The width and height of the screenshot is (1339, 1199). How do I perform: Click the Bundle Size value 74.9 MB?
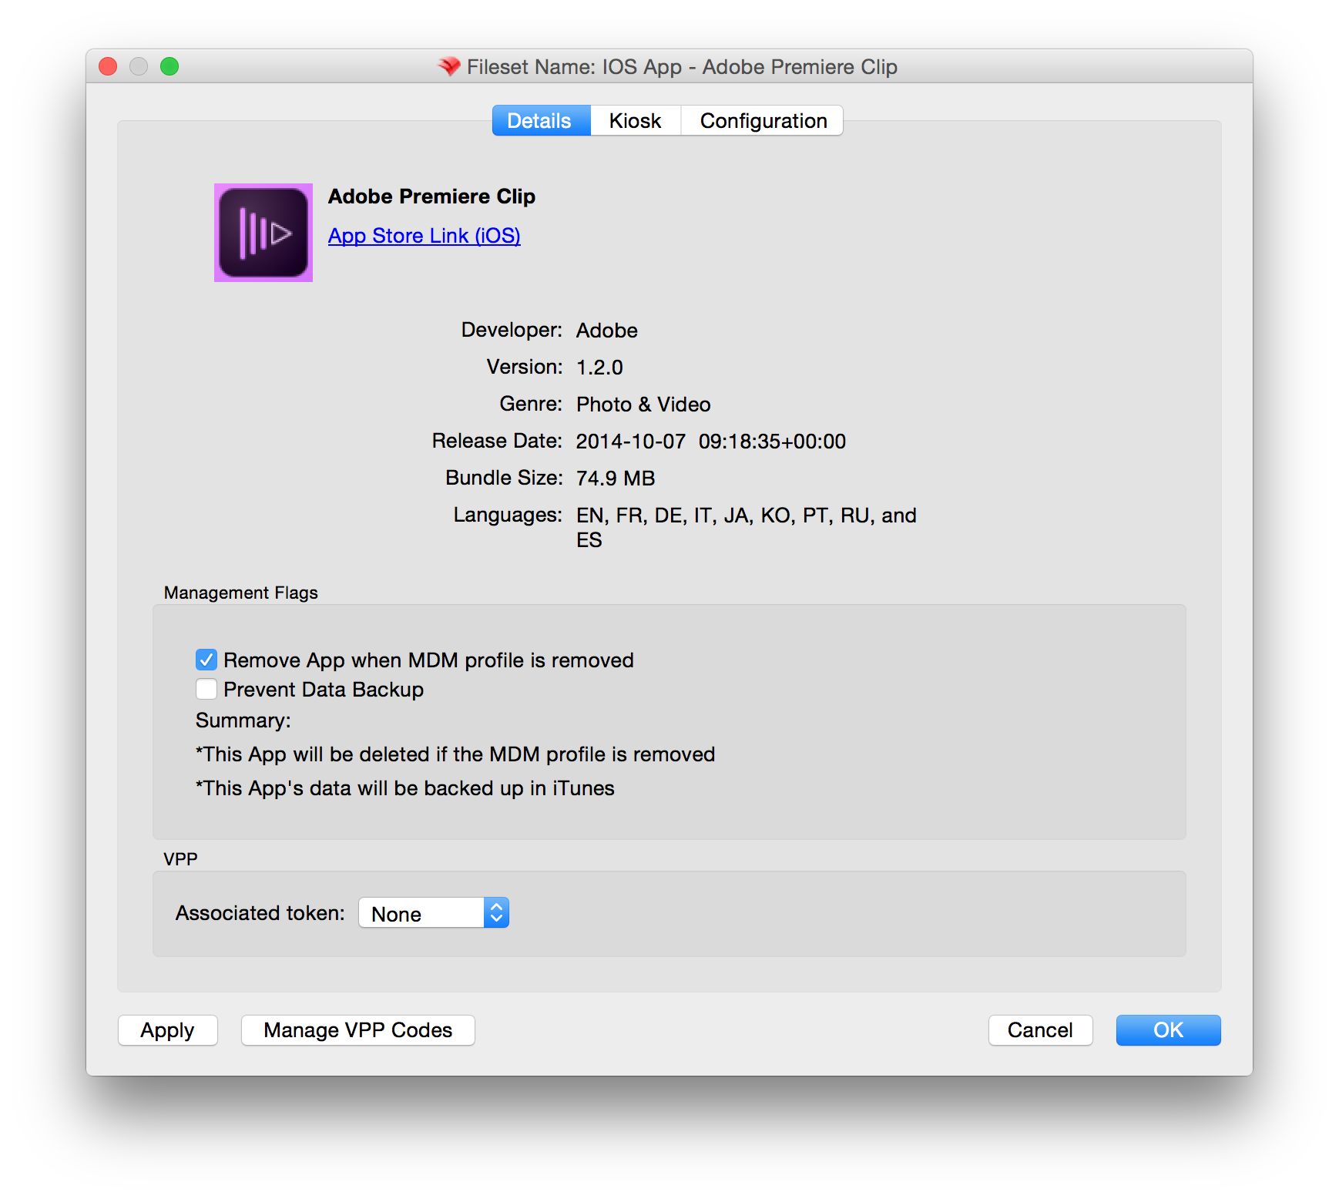[616, 479]
